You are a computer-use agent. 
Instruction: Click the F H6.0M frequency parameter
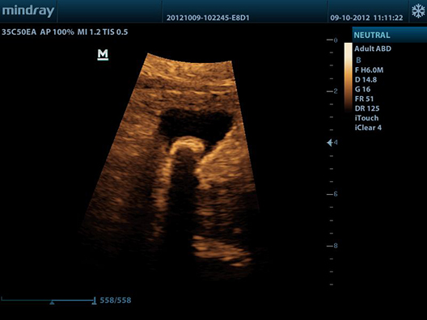click(x=369, y=70)
